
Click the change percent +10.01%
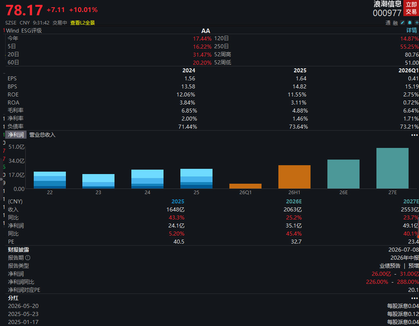(x=84, y=10)
